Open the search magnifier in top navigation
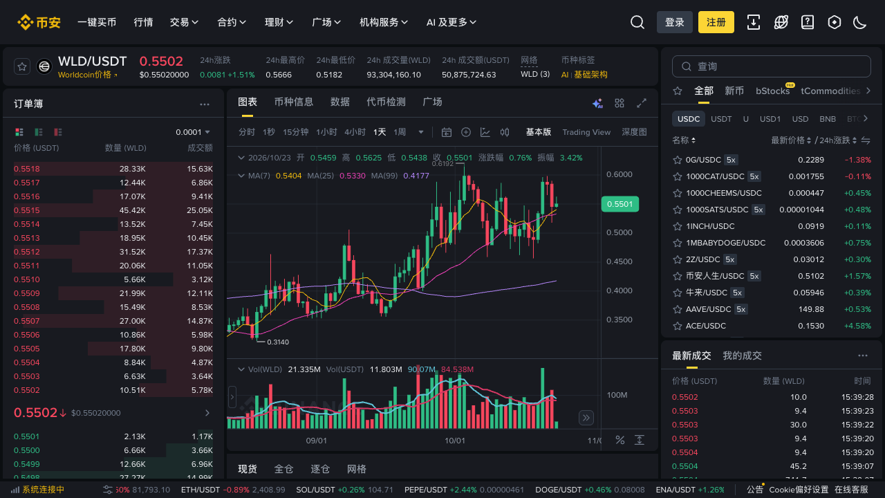 click(x=637, y=22)
